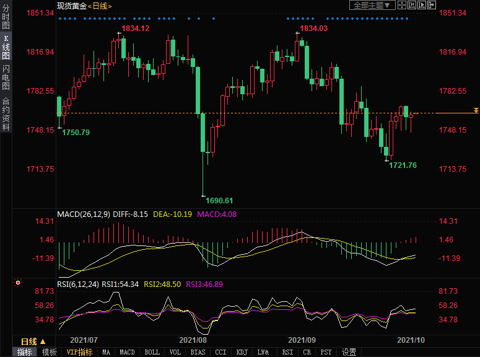Apply the KDJ indicator
The width and height of the screenshot is (480, 357).
(242, 352)
